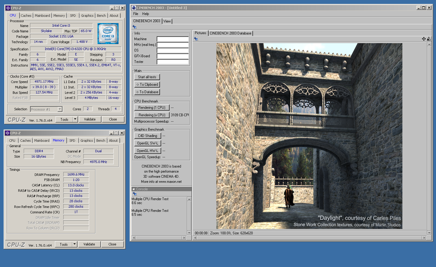This screenshot has width=436, height=267.
Task: Open the Help menu in CINEBENCH
Action: coord(146,14)
